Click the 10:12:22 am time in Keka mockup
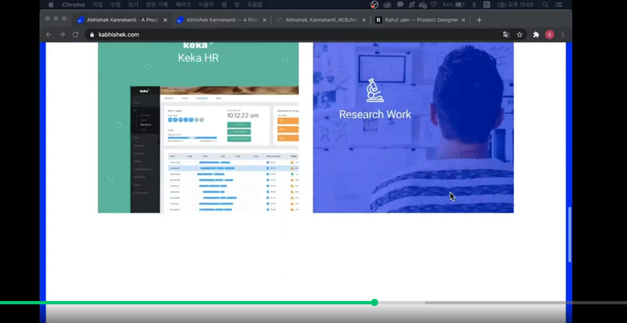The width and height of the screenshot is (627, 323). (243, 115)
